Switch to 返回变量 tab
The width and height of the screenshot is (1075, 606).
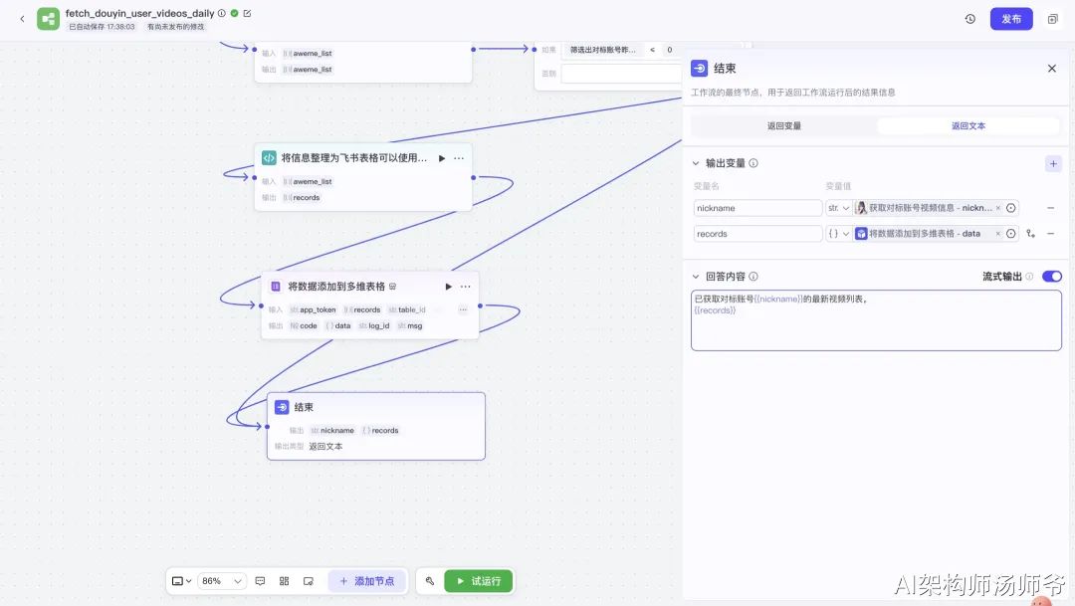(783, 126)
